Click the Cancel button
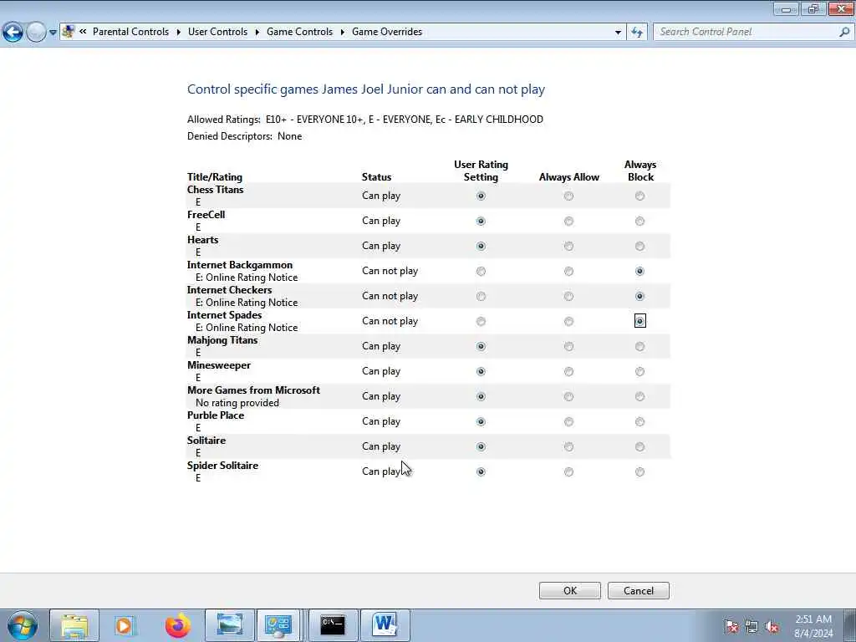856x642 pixels. tap(638, 591)
